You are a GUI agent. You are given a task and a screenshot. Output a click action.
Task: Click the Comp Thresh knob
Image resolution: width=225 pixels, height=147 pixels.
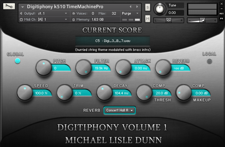coord(145,93)
